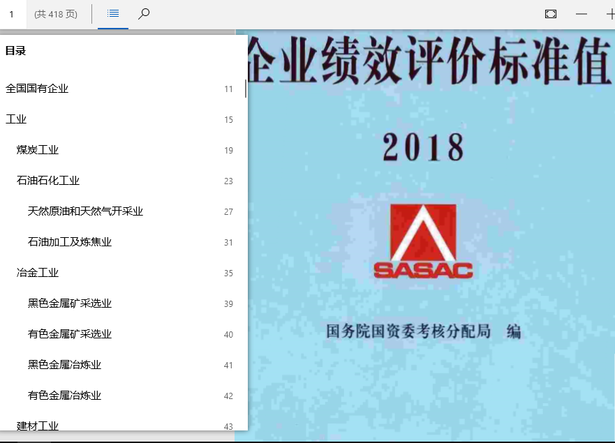615x443 pixels.
Task: Click the 国务院国资委考核分配局 编 text
Action: [424, 331]
